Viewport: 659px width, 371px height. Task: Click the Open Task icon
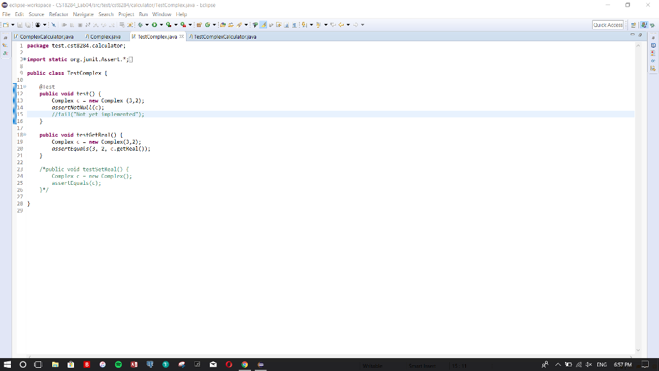tap(231, 25)
